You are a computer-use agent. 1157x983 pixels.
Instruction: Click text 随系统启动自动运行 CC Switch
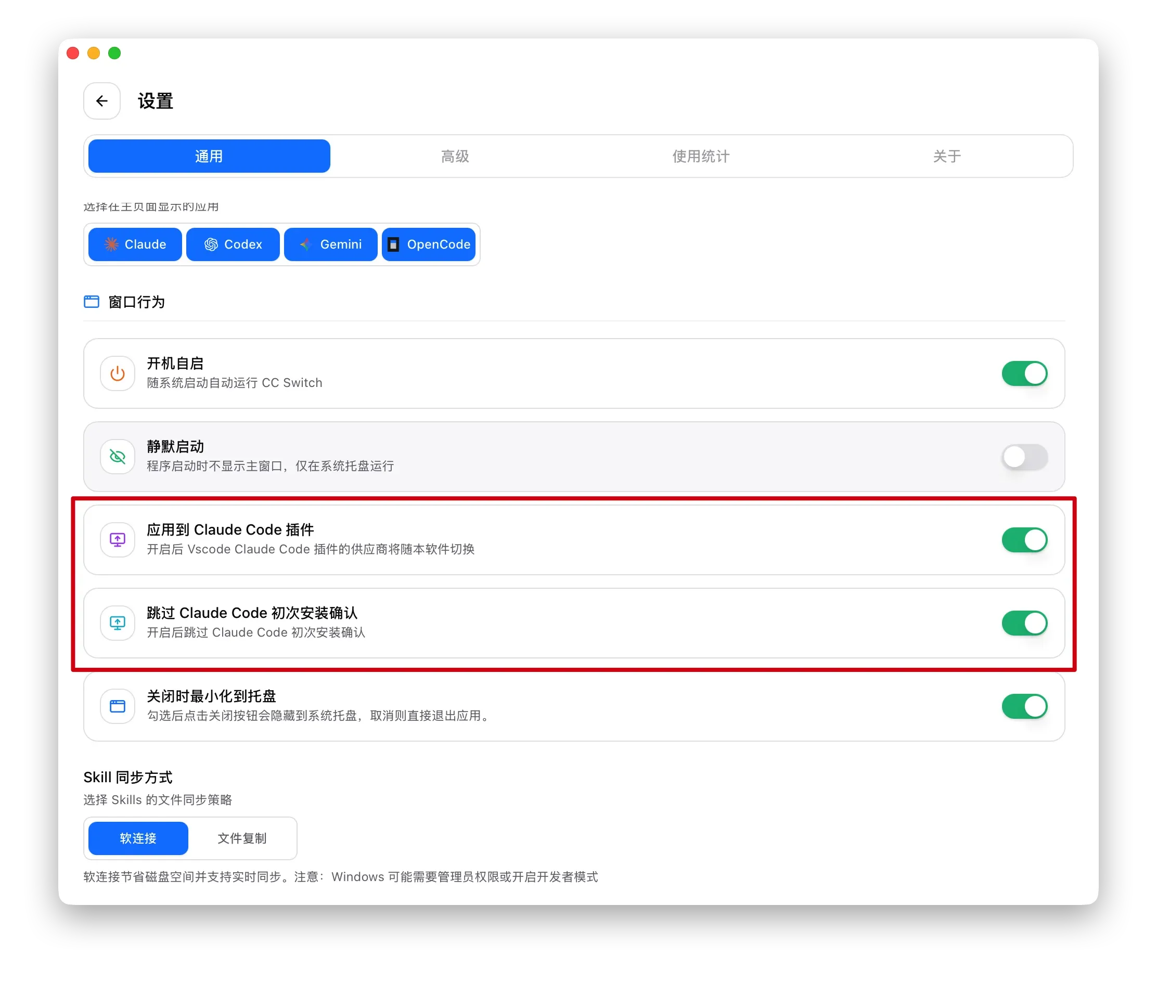click(235, 383)
